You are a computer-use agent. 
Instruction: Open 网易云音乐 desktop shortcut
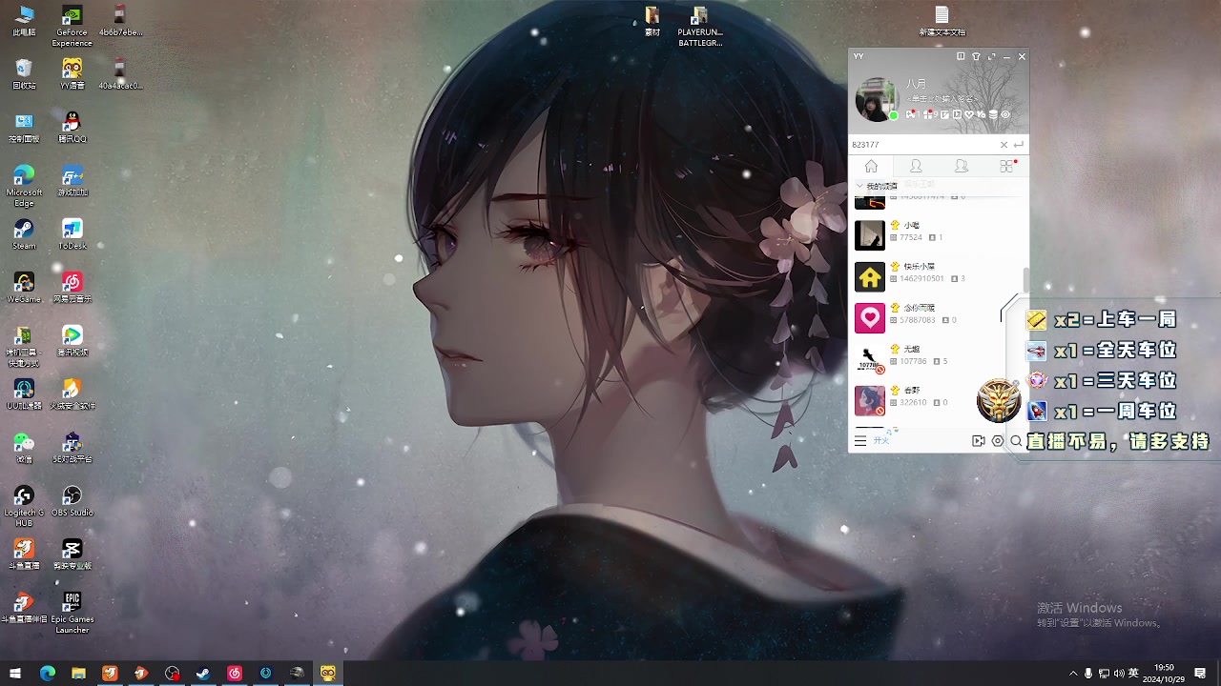72,287
